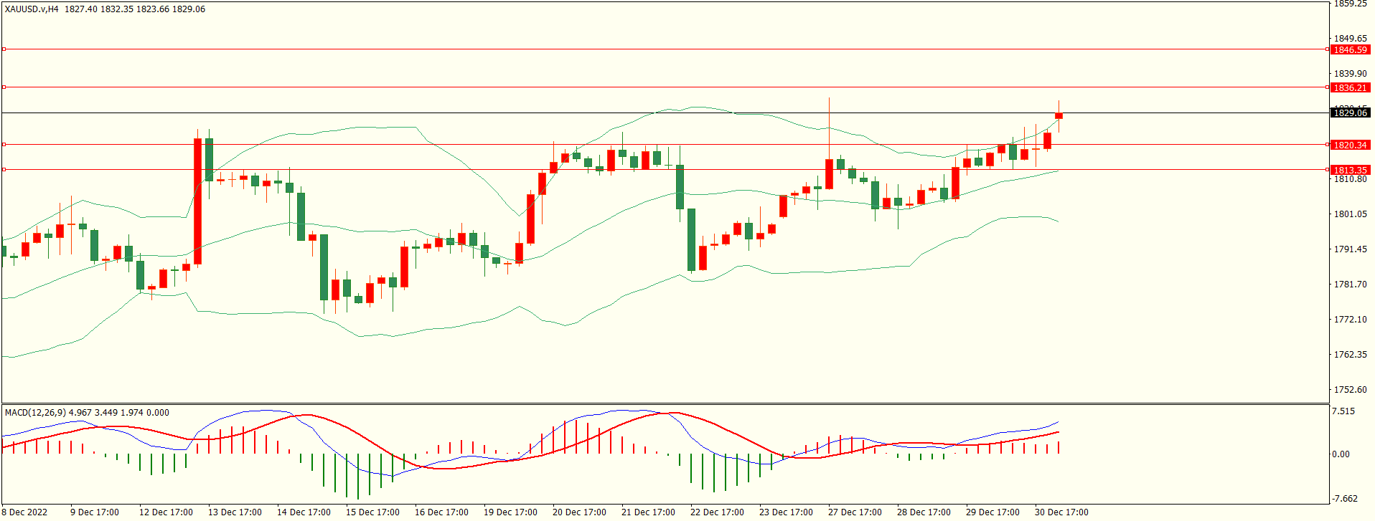Screen dimensions: 1375x521
Task: Select the XAUUSD.v,H4 symbol title text
Action: coord(32,9)
